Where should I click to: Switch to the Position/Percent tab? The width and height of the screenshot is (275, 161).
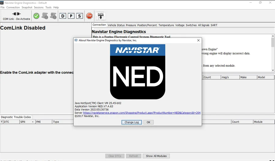tap(147, 25)
